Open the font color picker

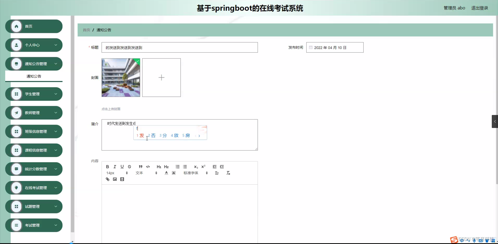point(166,173)
